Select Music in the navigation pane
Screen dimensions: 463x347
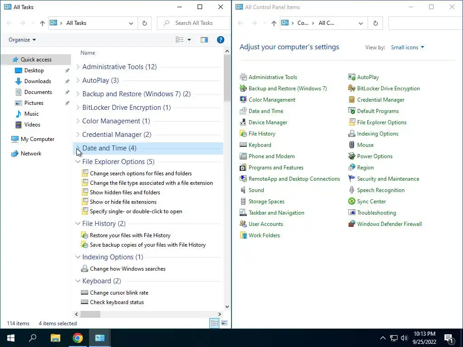32,113
